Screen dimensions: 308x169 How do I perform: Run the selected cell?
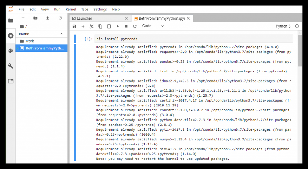pos(118,26)
